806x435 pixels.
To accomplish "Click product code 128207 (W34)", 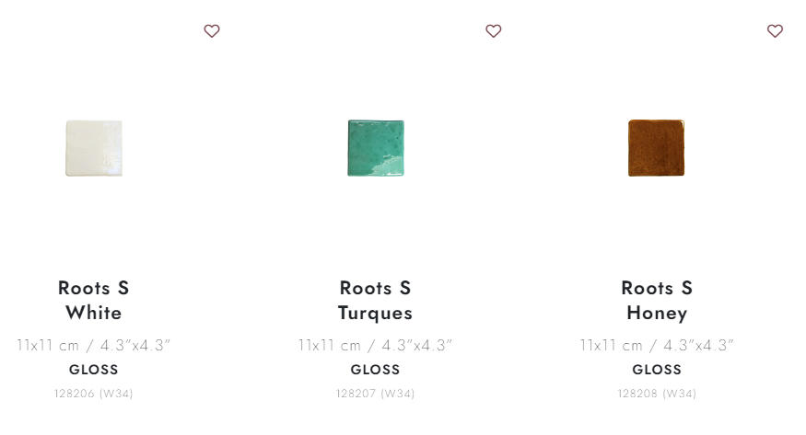I will (375, 394).
